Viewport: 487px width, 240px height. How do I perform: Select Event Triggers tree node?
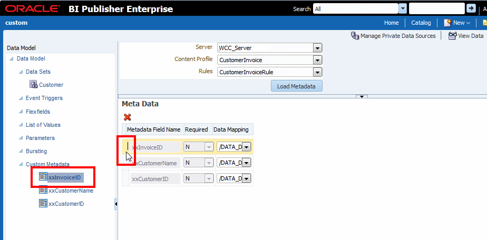(44, 98)
